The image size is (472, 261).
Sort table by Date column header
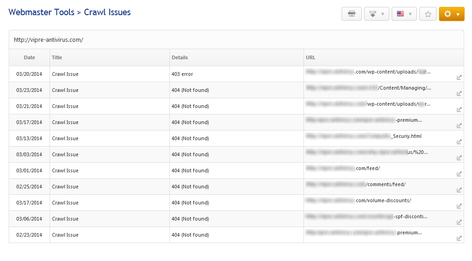(x=29, y=57)
